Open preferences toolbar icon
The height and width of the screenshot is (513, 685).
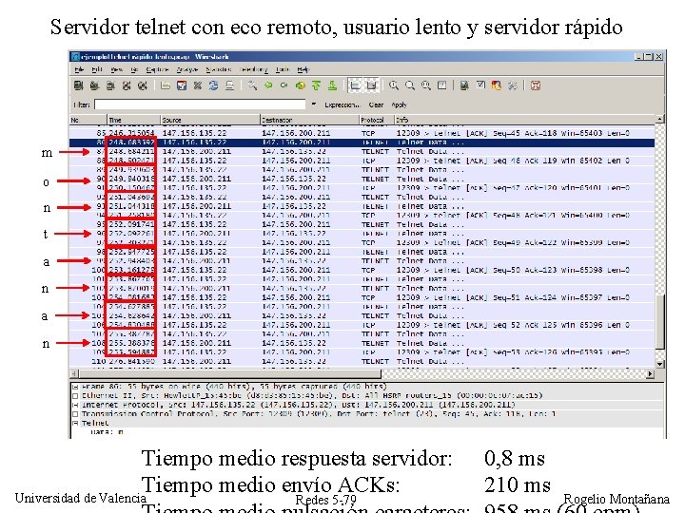coord(513,85)
